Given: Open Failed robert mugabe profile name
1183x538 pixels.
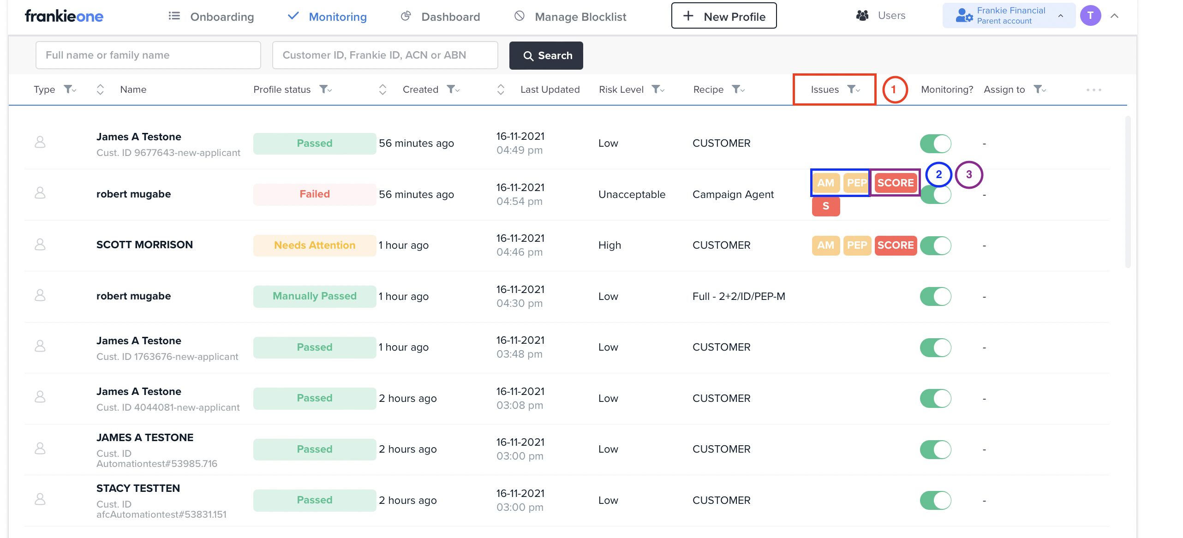Looking at the screenshot, I should point(133,194).
